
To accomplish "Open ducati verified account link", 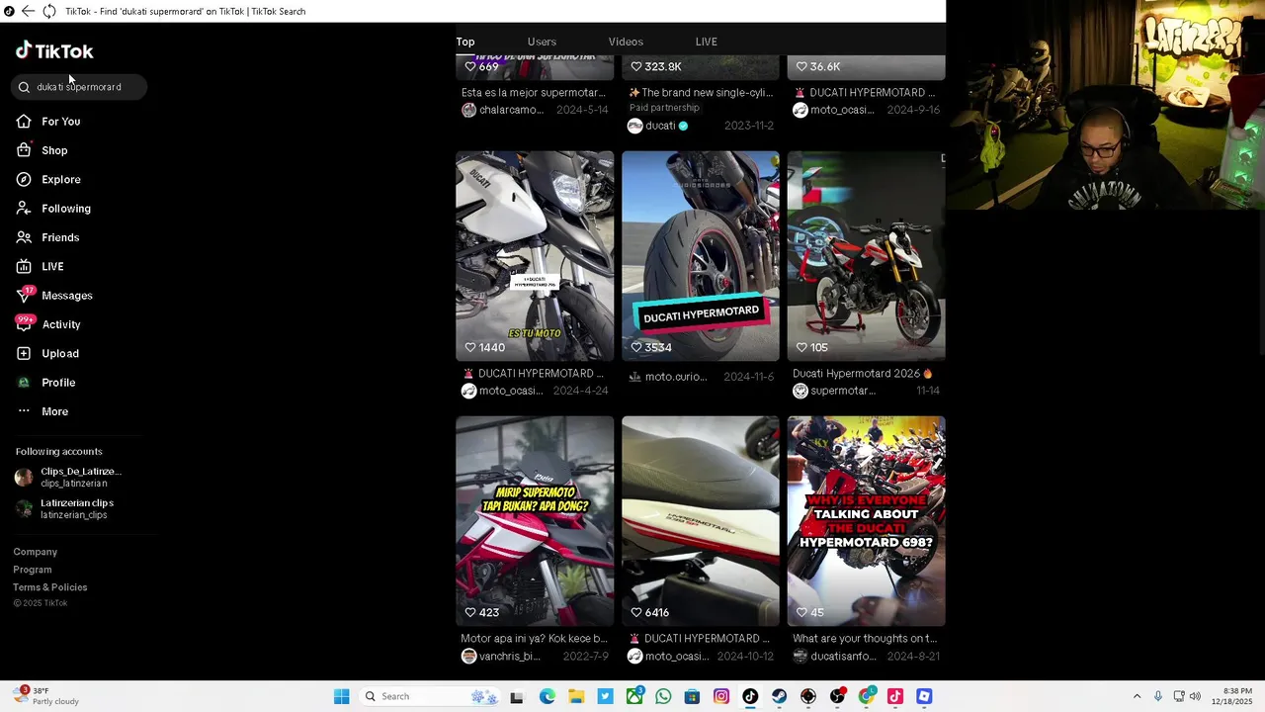I will click(x=660, y=126).
